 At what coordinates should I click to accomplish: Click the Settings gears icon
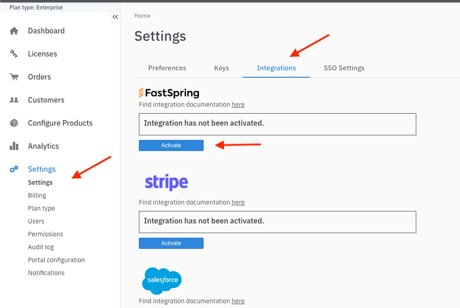point(14,169)
